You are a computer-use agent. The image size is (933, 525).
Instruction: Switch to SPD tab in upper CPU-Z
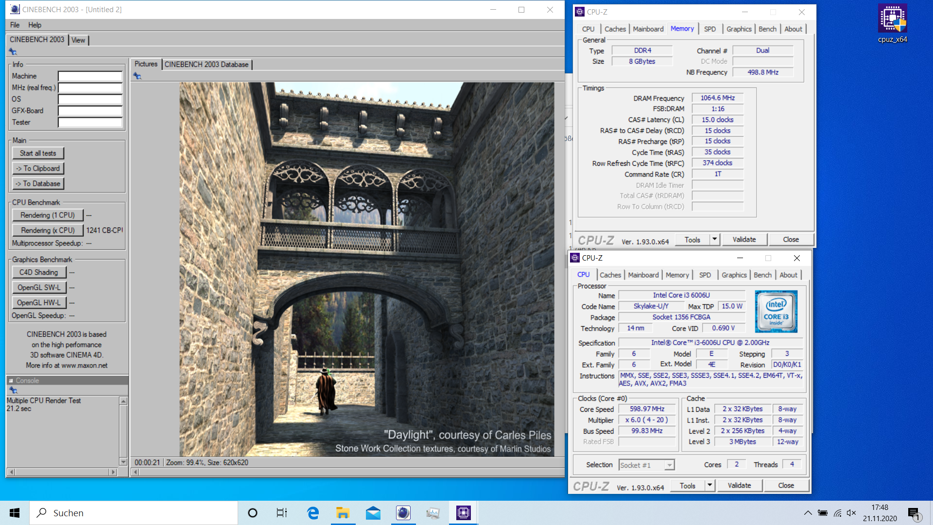pyautogui.click(x=710, y=29)
